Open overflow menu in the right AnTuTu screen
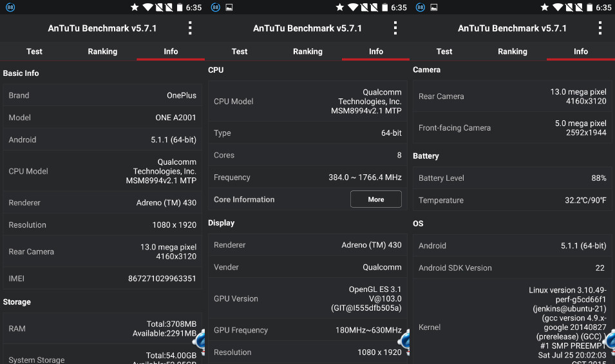The height and width of the screenshot is (364, 615). 600,28
